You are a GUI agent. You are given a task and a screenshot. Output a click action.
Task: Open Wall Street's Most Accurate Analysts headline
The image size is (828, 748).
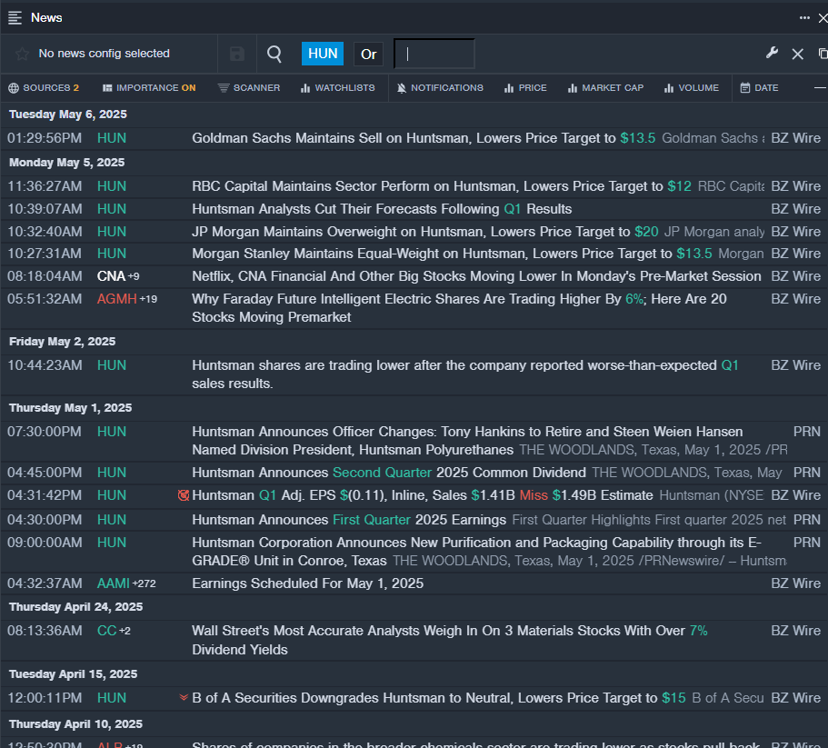[449, 641]
